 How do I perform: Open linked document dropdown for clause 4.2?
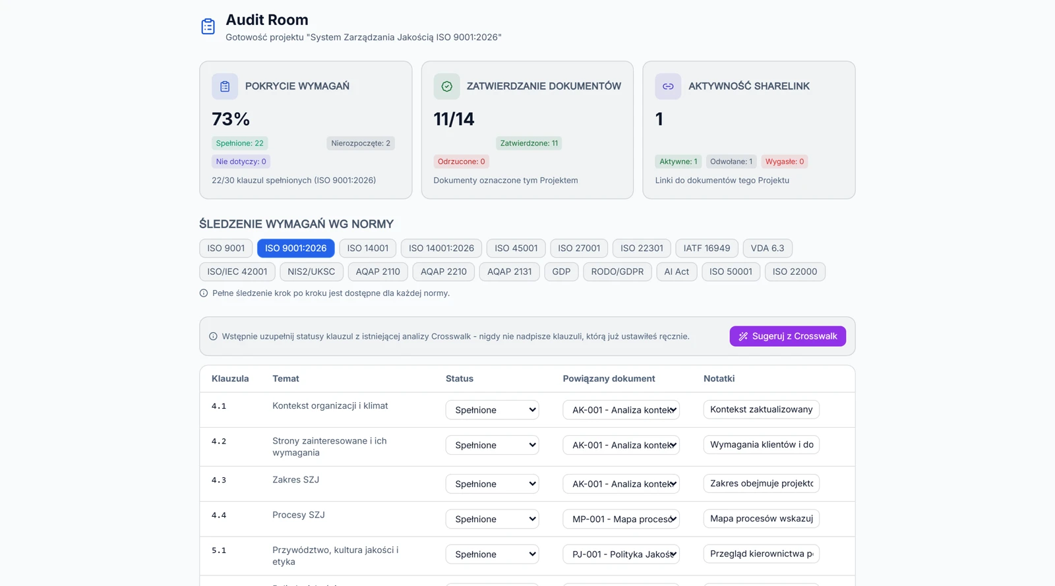[621, 446]
